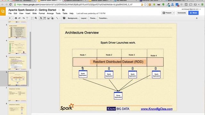Select slide 8 thumbnail

(18, 109)
